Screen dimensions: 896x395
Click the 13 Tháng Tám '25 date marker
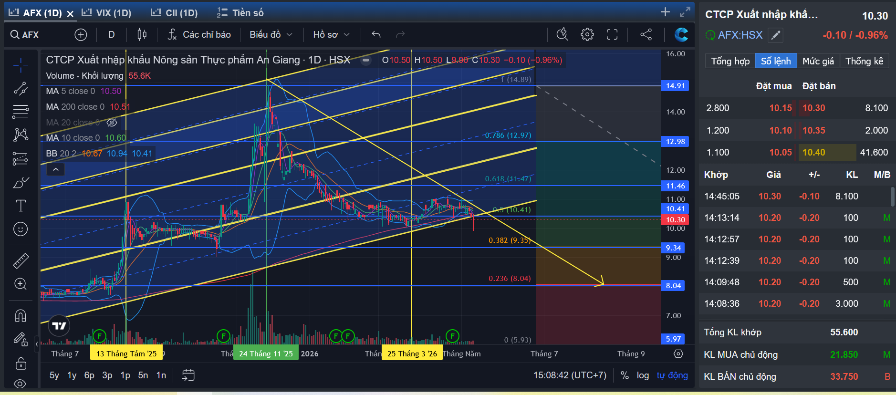(126, 353)
